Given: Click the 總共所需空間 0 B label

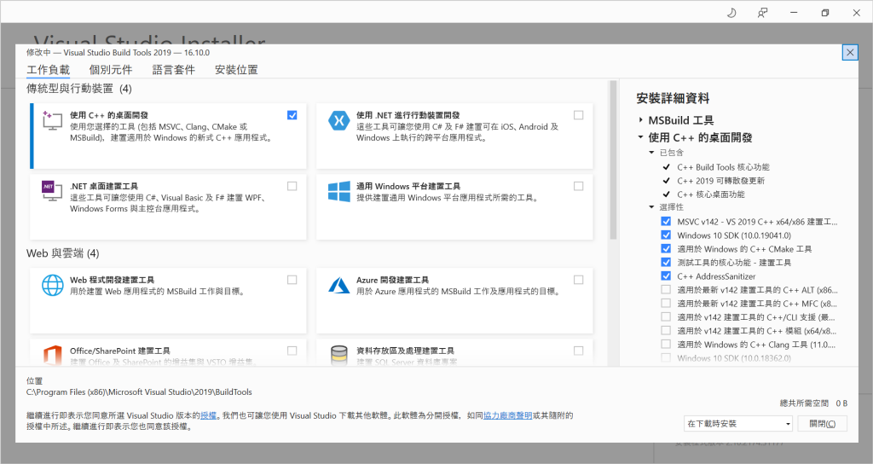Looking at the screenshot, I should coord(813,403).
